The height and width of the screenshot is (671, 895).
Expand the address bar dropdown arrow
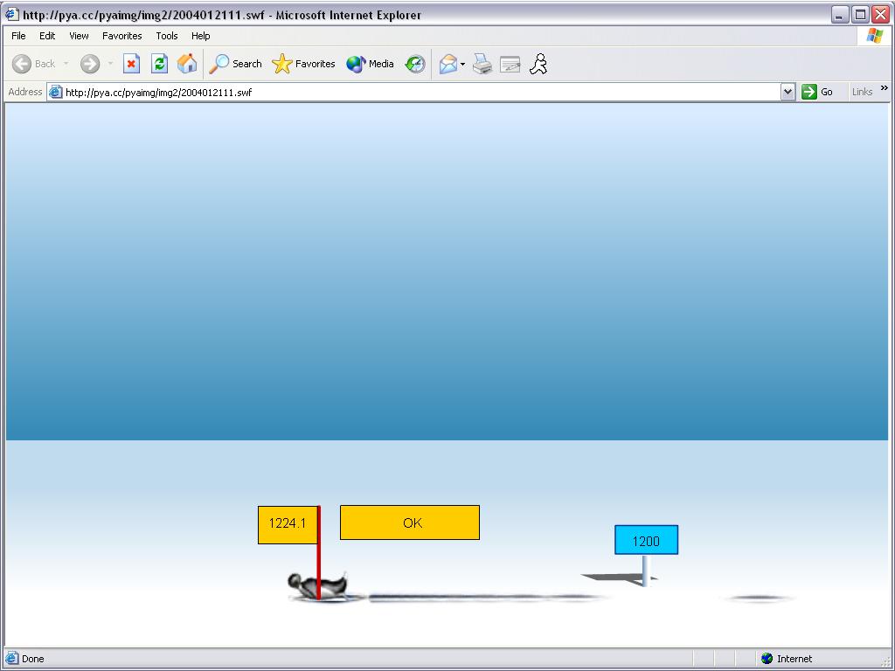(787, 92)
